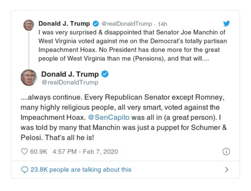
Task: Open "23.8K people are talking about this"
Action: (x=81, y=170)
